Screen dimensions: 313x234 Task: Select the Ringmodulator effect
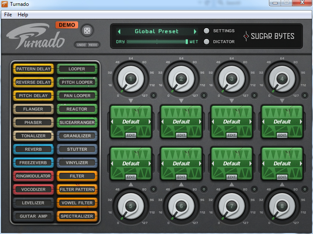[x=33, y=176]
